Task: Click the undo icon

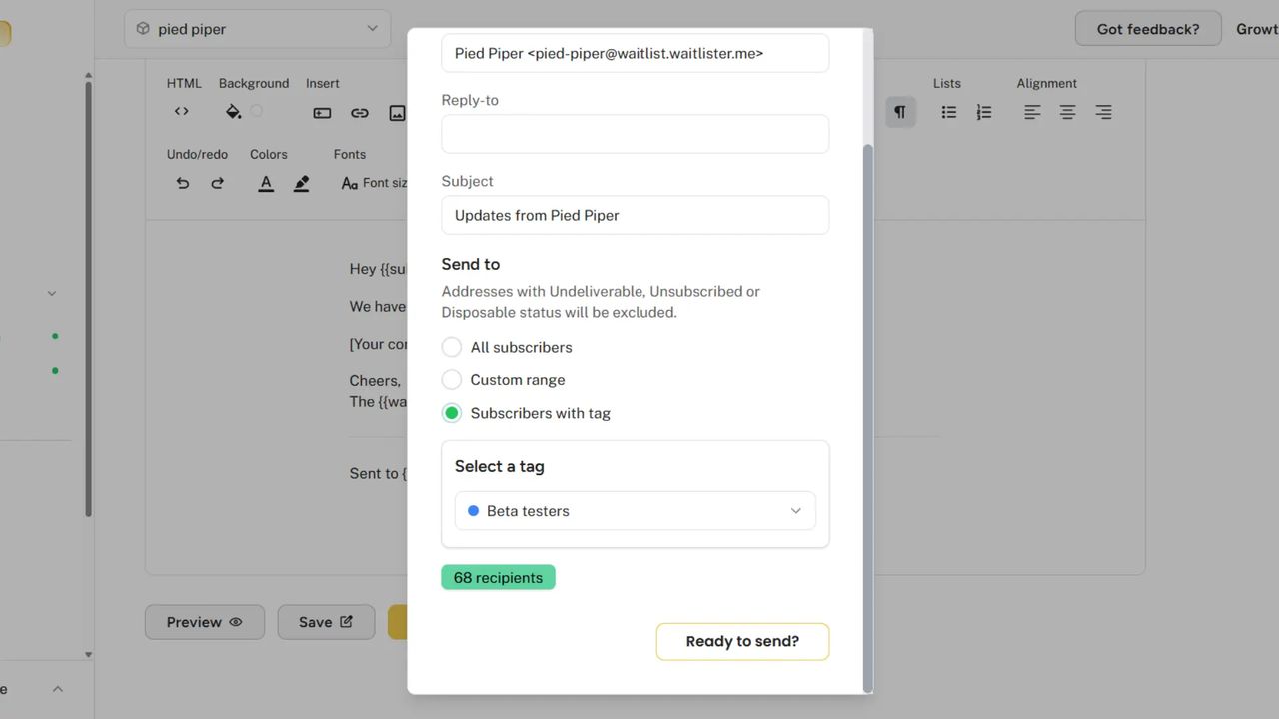Action: (182, 183)
